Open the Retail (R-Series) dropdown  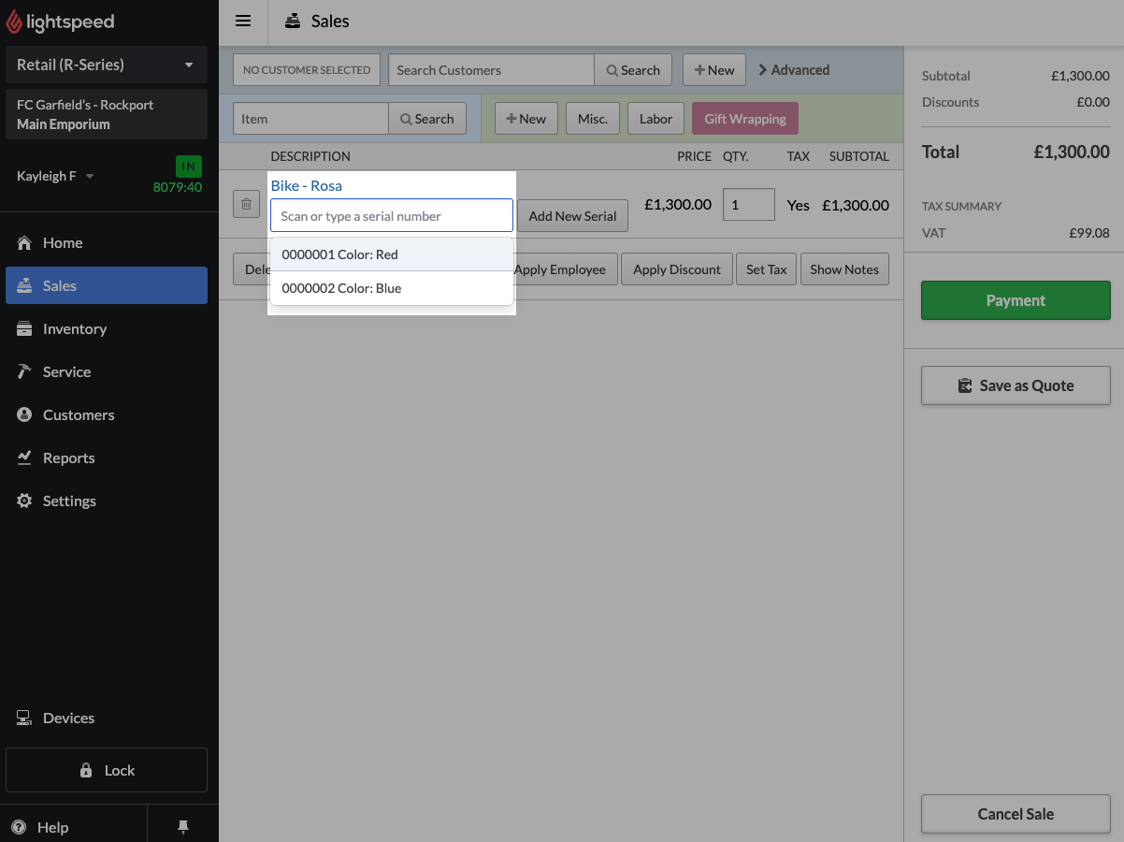click(107, 65)
